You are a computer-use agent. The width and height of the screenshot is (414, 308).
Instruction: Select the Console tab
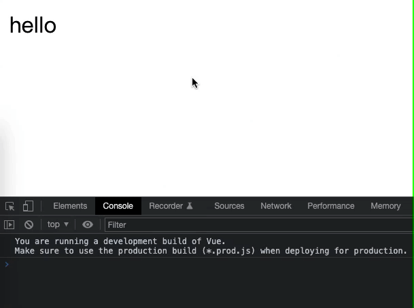(118, 206)
